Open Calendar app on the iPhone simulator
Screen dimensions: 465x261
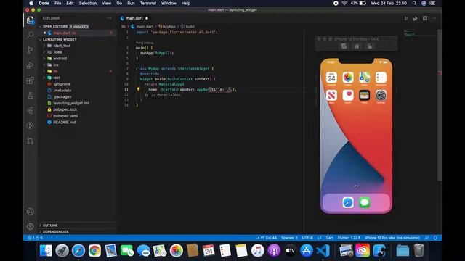pyautogui.click(x=331, y=78)
